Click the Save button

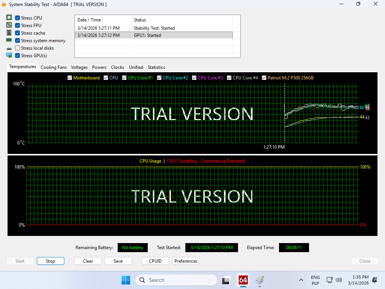[118, 261]
